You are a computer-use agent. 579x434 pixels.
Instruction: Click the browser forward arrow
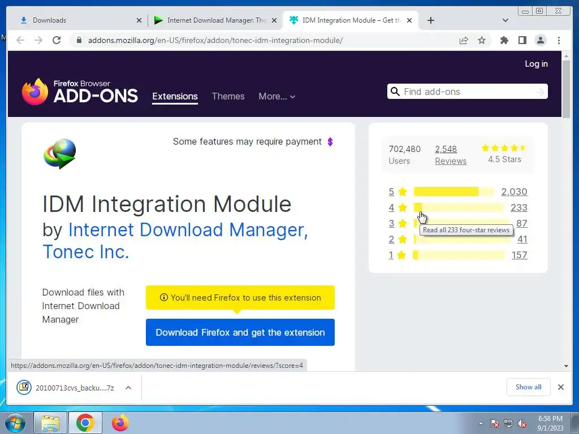[x=38, y=40]
